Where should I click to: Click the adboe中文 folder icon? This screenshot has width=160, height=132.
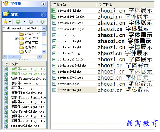pyautogui.click(x=21, y=34)
